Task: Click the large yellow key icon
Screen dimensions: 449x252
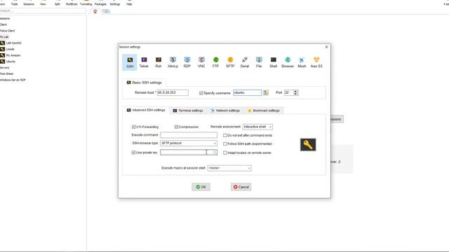Action: tap(308, 145)
